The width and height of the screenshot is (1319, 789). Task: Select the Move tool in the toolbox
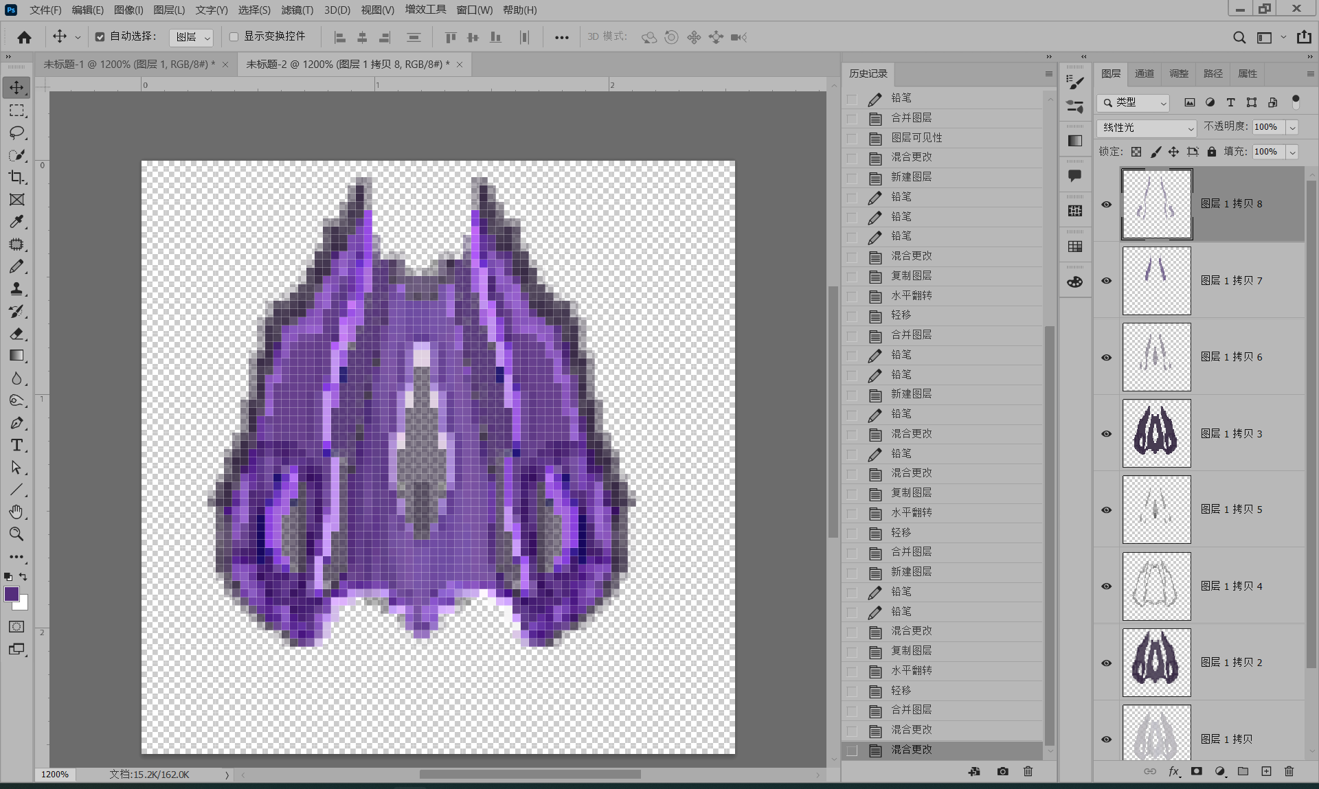tap(16, 87)
